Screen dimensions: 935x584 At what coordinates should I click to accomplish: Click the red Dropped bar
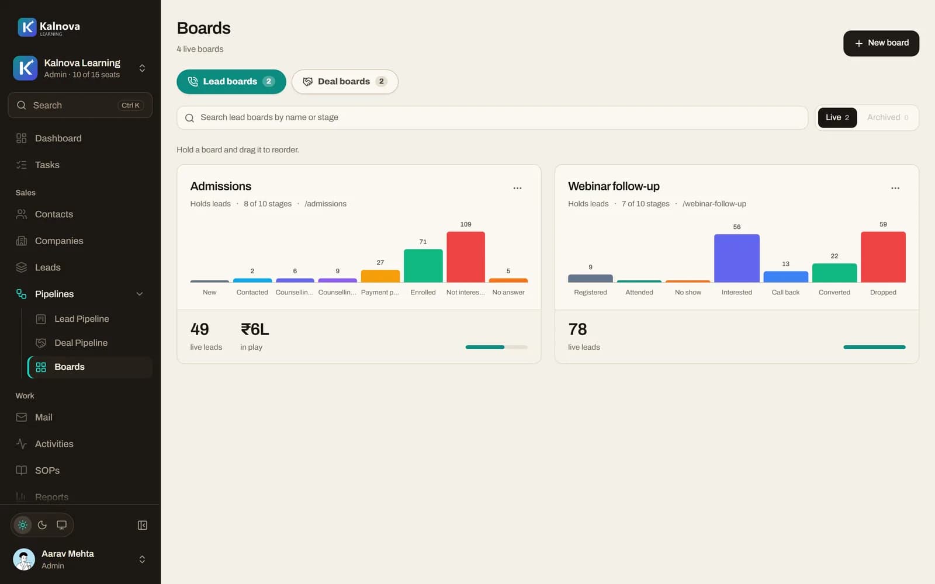click(883, 257)
